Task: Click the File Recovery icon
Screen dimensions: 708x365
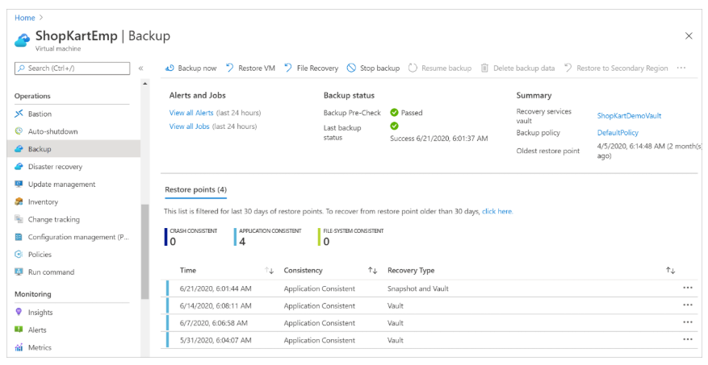Action: pyautogui.click(x=288, y=68)
